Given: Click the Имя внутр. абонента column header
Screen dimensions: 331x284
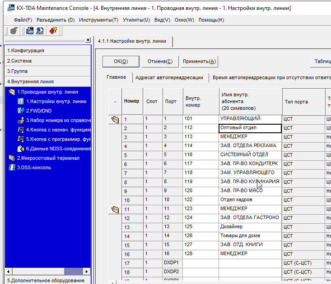Looking at the screenshot, I should 250,101.
